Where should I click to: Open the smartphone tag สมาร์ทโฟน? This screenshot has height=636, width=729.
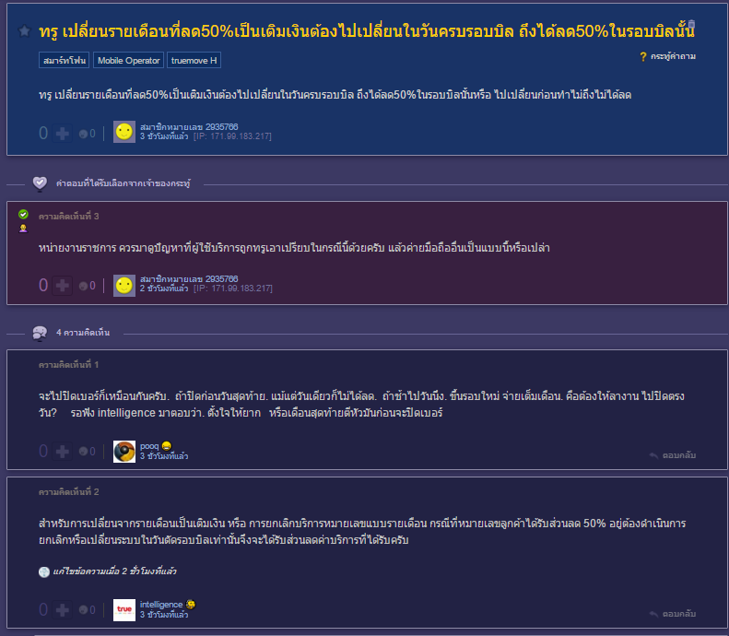65,61
